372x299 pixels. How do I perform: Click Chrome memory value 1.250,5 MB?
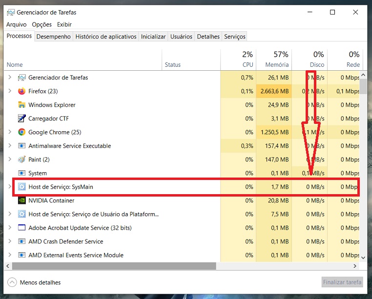274,132
